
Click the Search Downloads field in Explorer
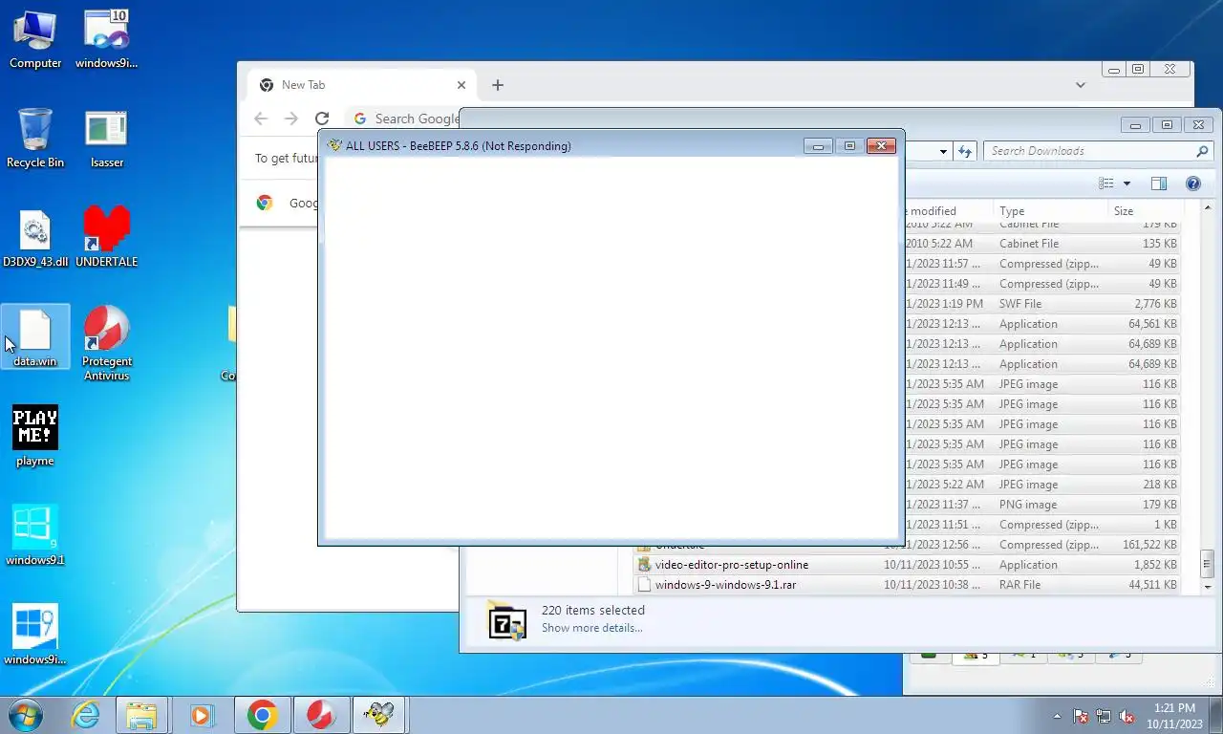click(1089, 151)
